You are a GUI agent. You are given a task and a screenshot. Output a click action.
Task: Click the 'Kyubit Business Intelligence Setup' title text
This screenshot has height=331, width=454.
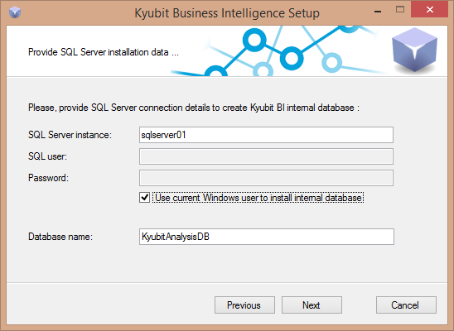pos(227,13)
